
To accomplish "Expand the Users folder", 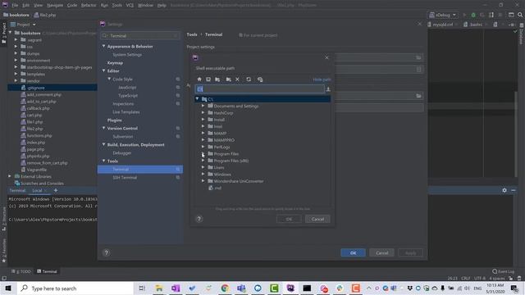I will pyautogui.click(x=203, y=167).
